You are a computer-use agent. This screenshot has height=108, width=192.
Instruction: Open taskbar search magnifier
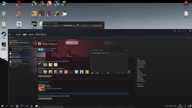(7, 106)
